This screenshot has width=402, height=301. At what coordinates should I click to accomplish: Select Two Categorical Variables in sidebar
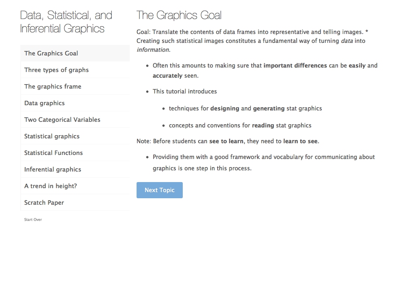(x=62, y=120)
